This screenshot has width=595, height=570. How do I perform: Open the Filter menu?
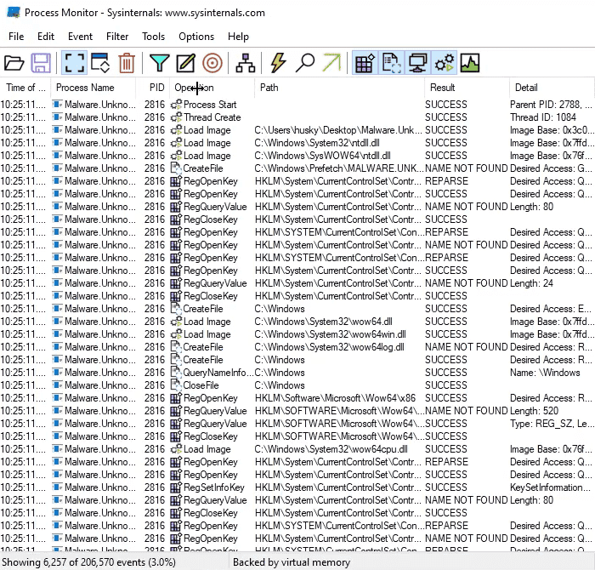(117, 37)
